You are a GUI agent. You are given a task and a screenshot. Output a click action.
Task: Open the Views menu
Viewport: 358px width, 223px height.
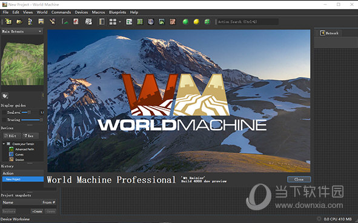click(x=28, y=12)
